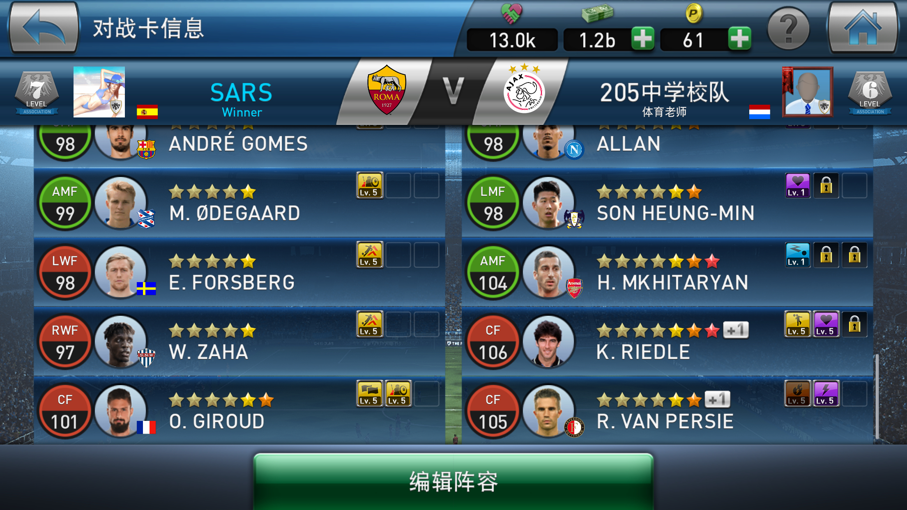This screenshot has width=907, height=510.
Task: Add more P coins with plus
Action: tap(739, 39)
